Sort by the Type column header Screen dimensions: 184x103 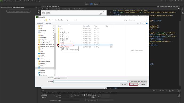[x=96, y=26]
